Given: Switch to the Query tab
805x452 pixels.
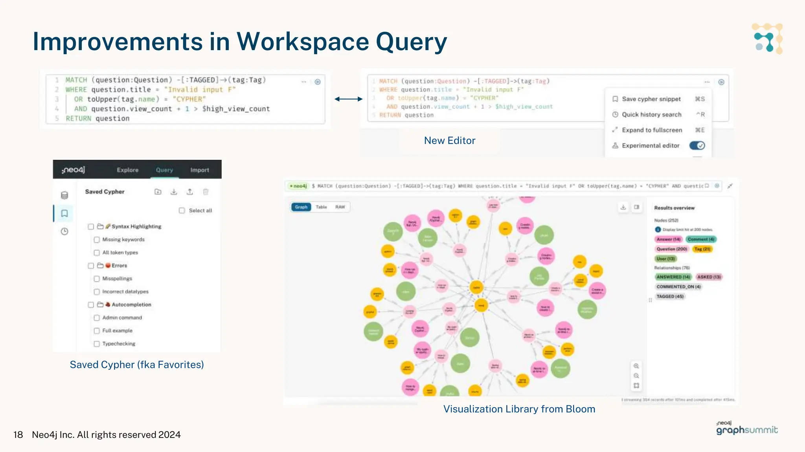Looking at the screenshot, I should 164,170.
